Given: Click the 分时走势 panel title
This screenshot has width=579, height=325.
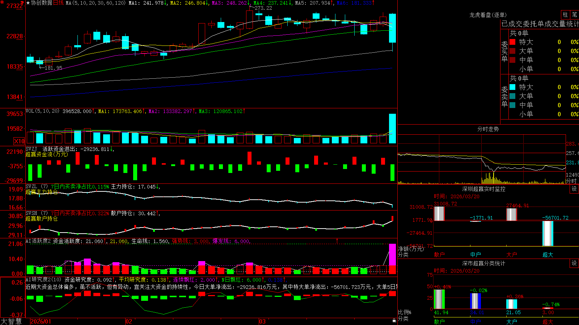Looking at the screenshot, I should point(488,129).
